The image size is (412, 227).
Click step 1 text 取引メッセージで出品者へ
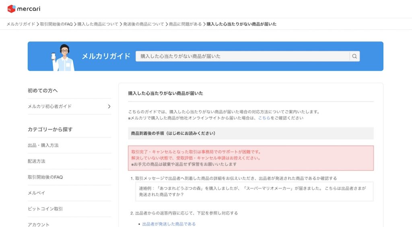coord(236,178)
